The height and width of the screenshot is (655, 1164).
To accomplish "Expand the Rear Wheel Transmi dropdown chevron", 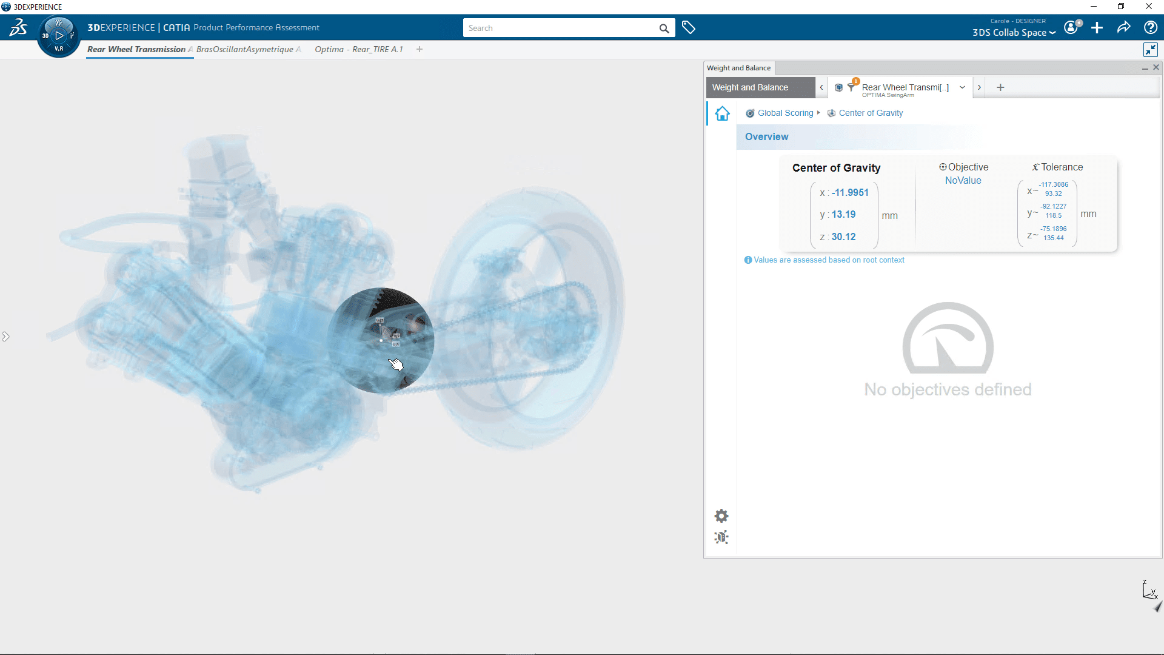I will [x=962, y=87].
